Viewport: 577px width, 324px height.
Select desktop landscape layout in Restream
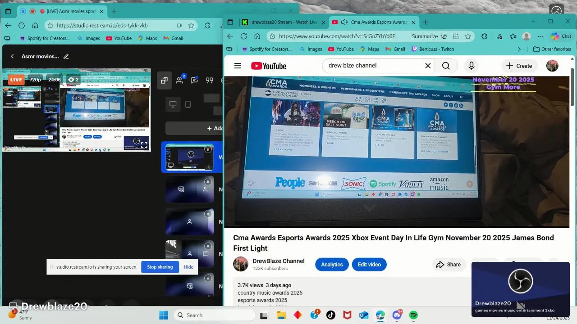(173, 104)
